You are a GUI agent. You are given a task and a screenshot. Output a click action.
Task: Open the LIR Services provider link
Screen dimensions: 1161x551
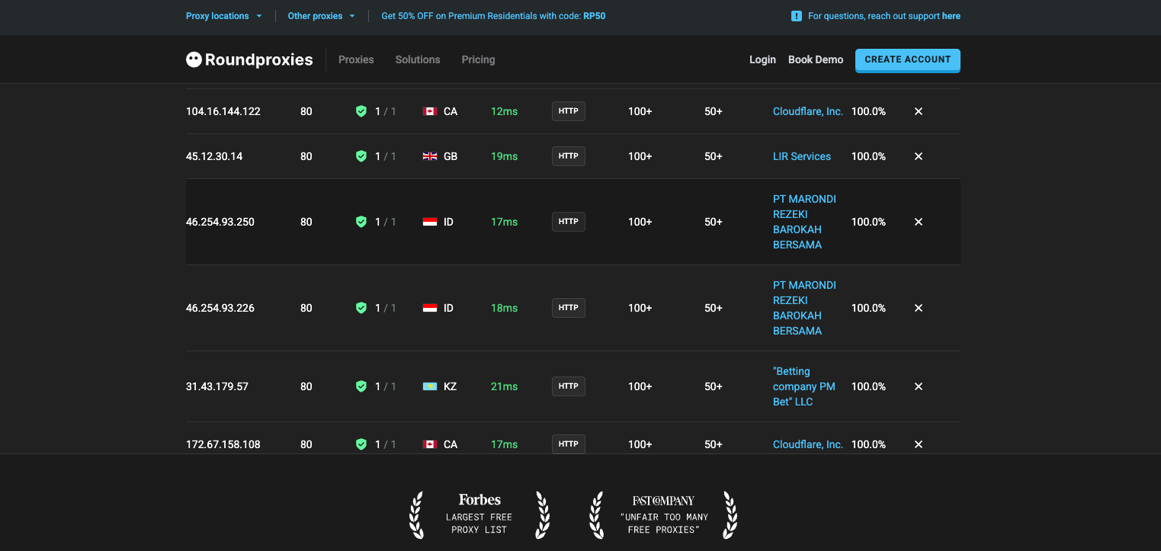[802, 156]
